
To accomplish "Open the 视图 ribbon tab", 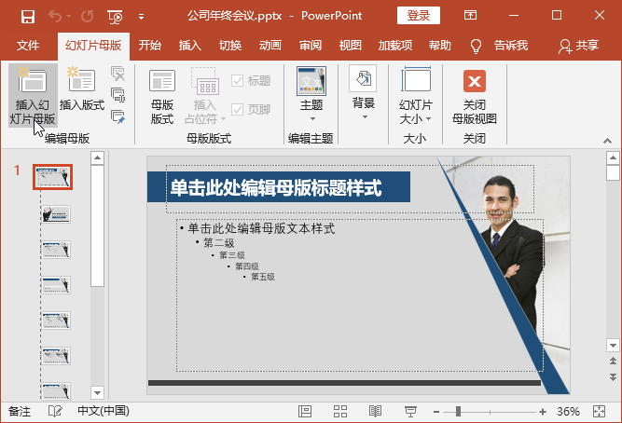I will point(351,46).
